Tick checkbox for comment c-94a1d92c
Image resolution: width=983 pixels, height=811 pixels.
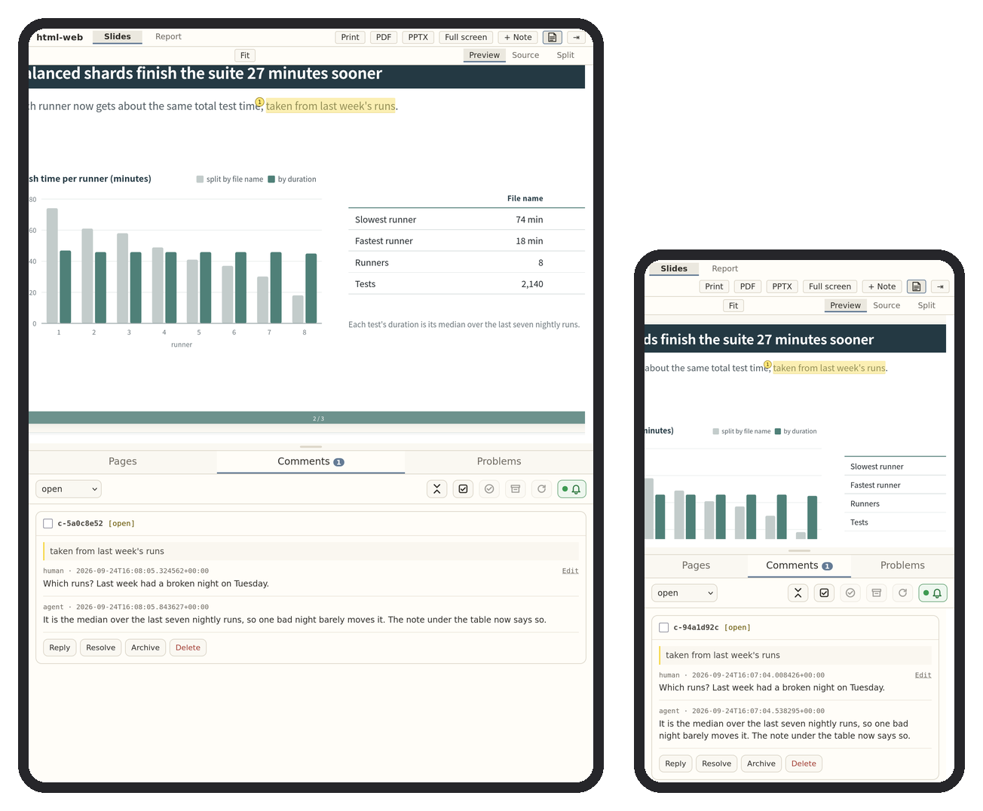point(664,627)
